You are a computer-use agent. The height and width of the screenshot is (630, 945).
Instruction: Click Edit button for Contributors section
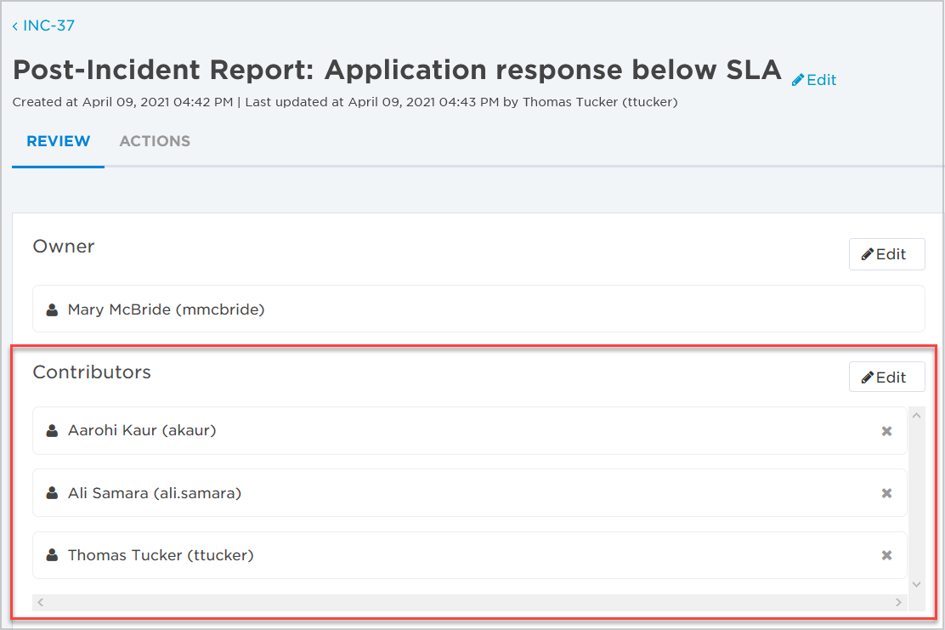click(886, 377)
